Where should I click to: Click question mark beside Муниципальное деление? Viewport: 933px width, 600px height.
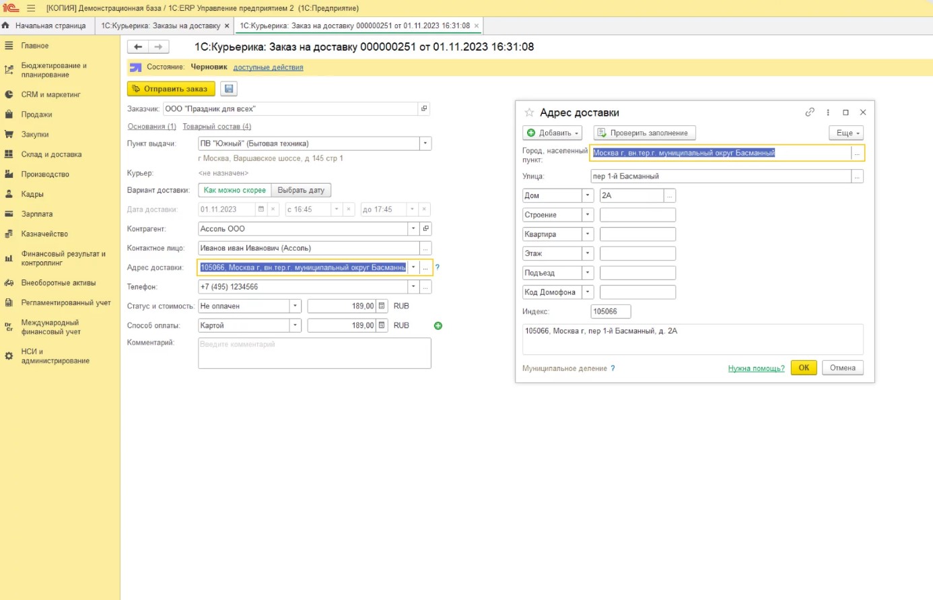tap(613, 368)
